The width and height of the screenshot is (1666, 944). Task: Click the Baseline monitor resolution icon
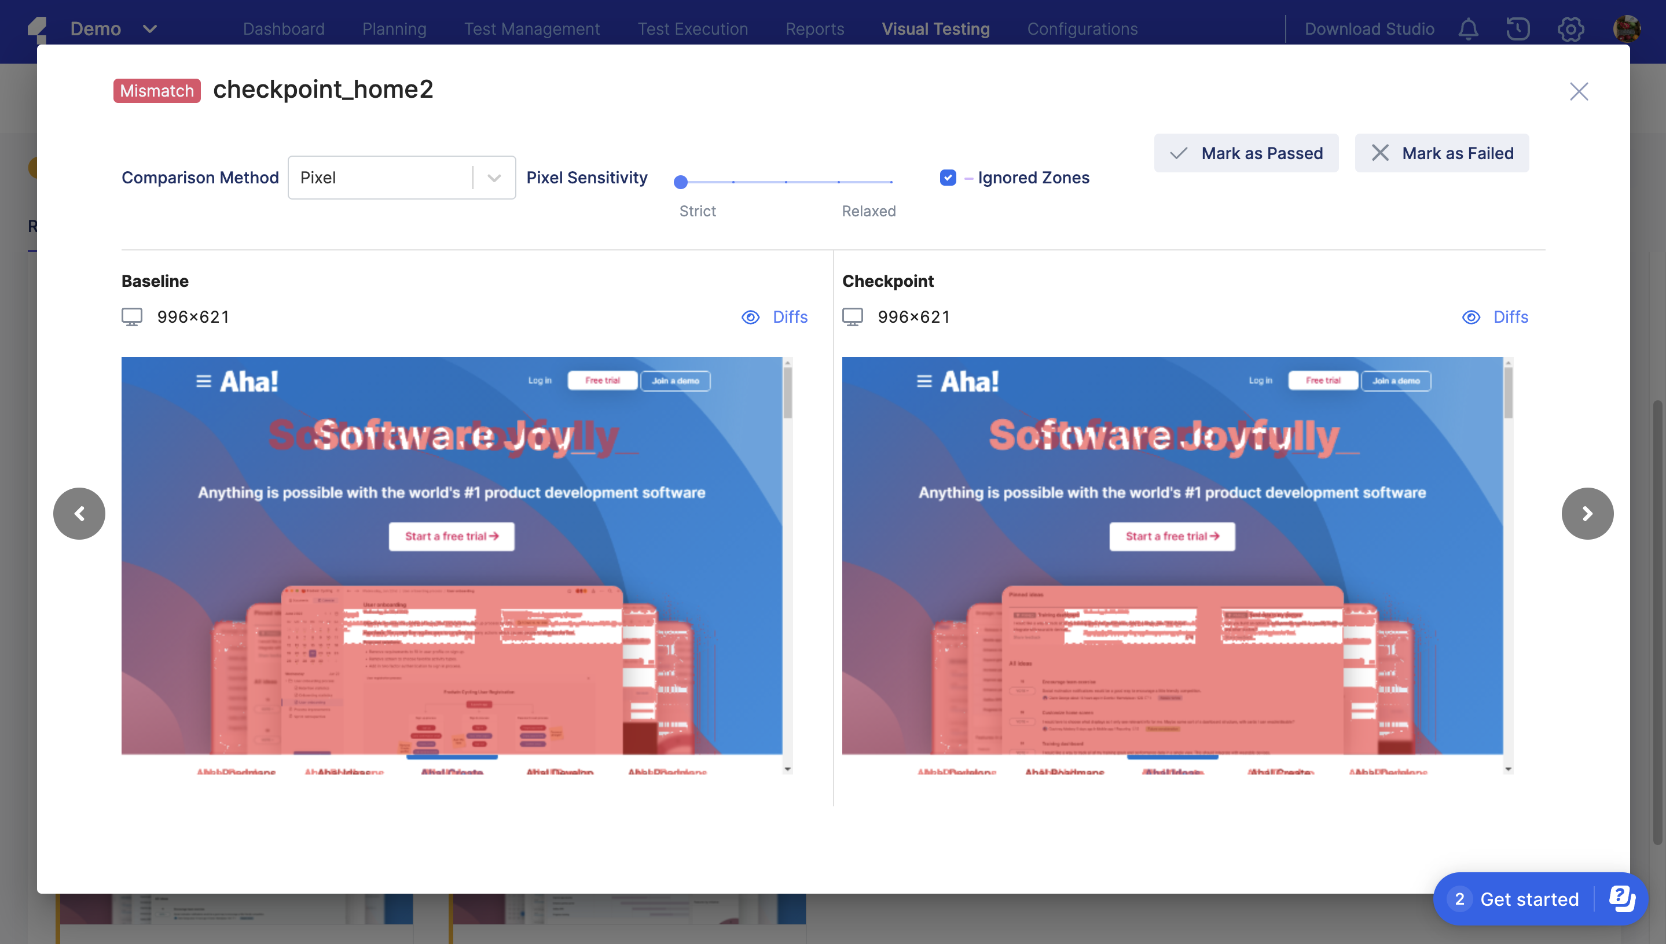coord(132,317)
